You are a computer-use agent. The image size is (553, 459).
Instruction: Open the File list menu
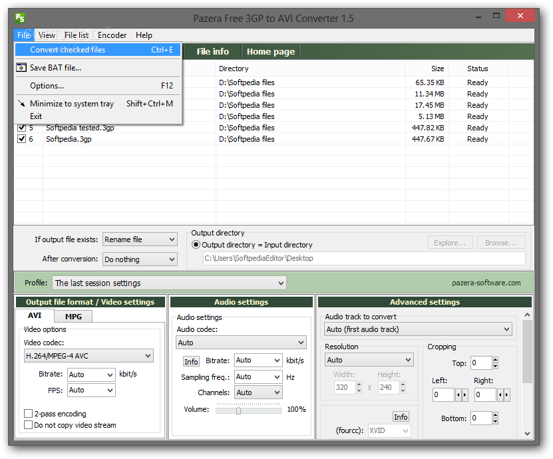[77, 35]
